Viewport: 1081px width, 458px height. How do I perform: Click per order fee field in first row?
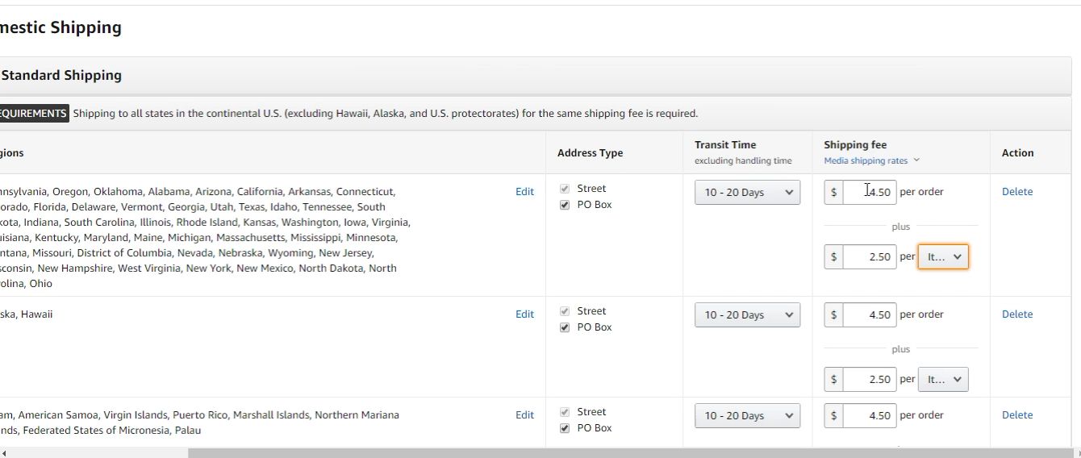coord(869,193)
